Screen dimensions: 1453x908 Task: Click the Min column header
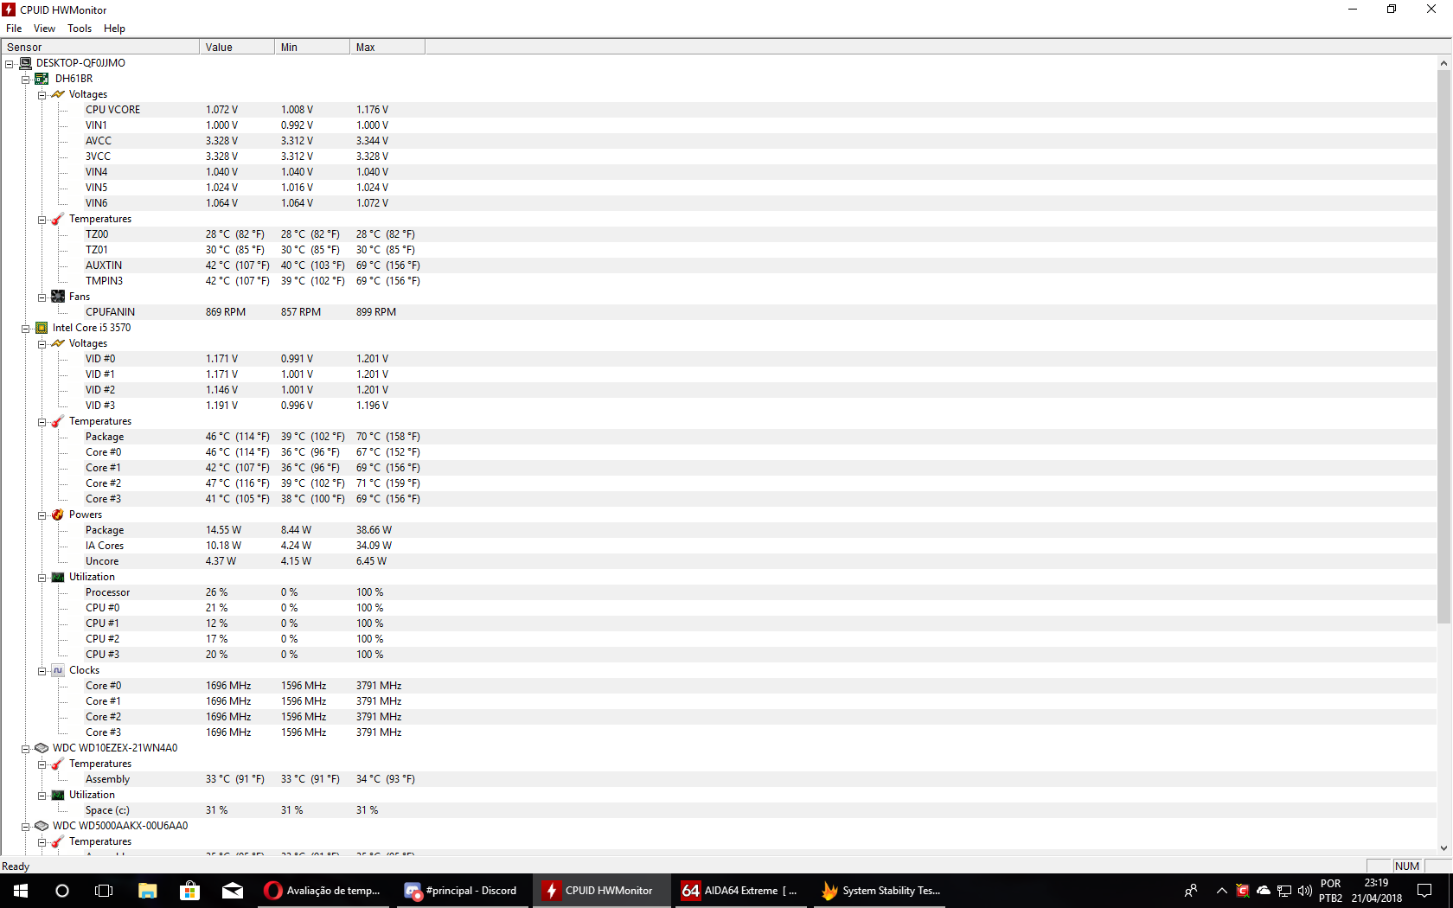pyautogui.click(x=312, y=47)
